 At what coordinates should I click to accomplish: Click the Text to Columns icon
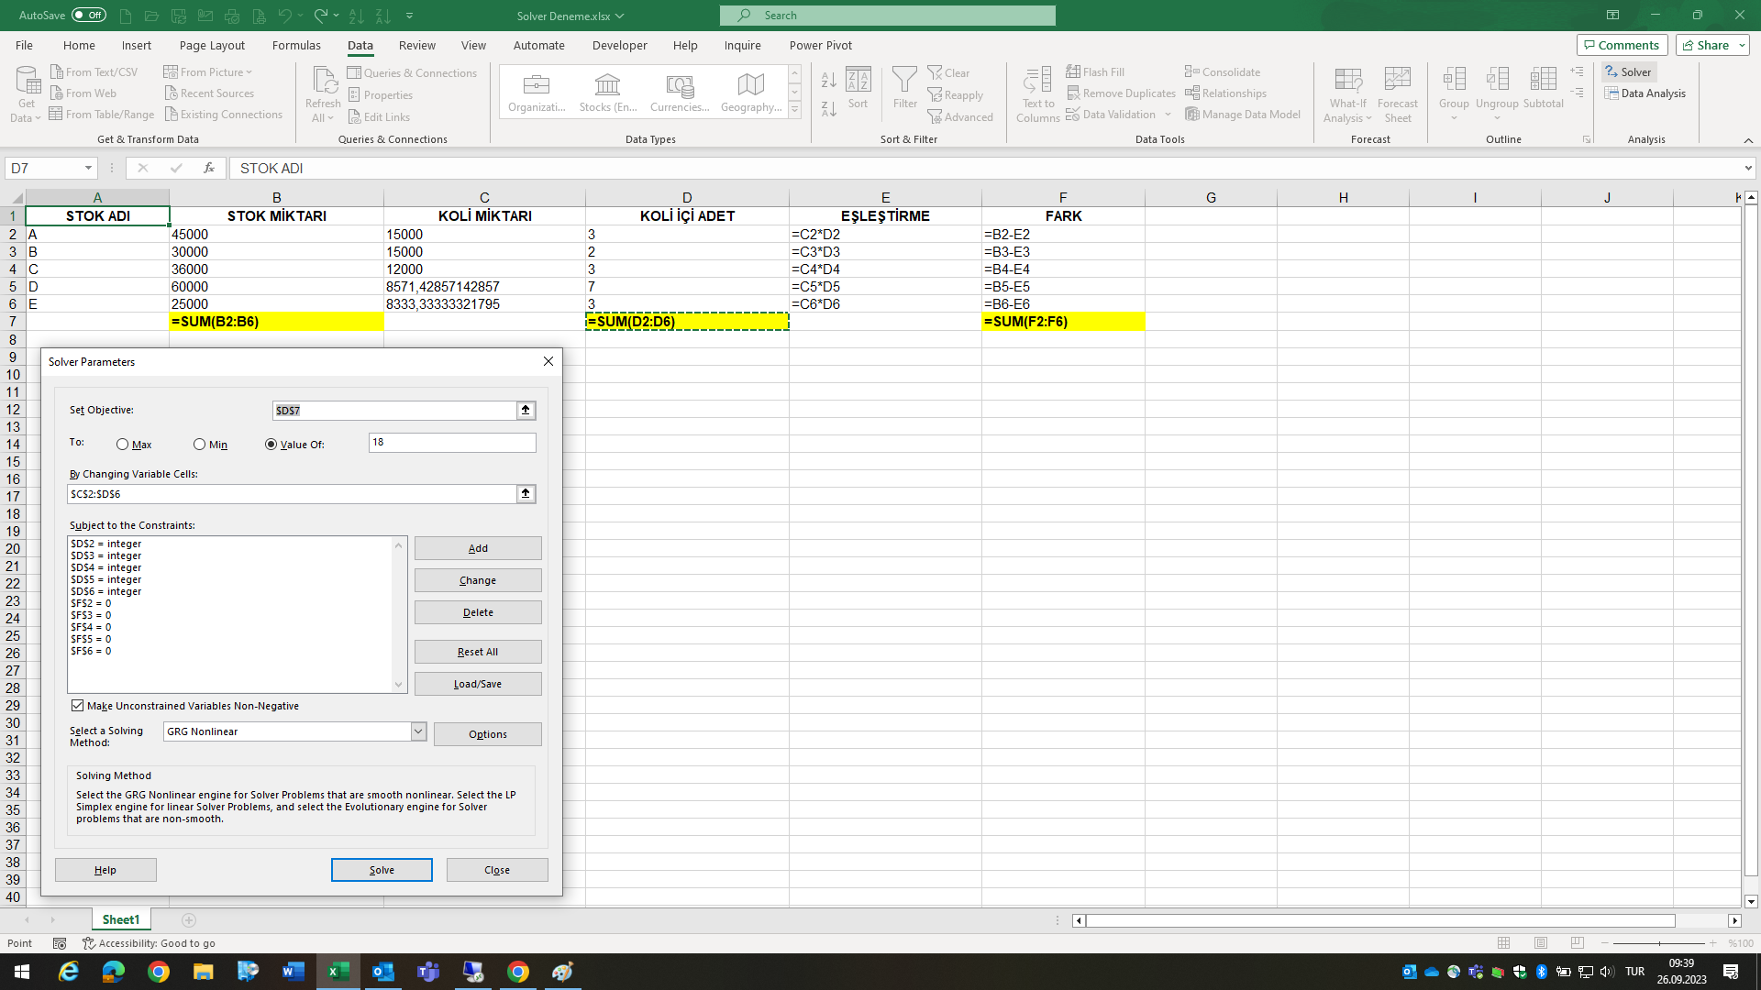1037,93
